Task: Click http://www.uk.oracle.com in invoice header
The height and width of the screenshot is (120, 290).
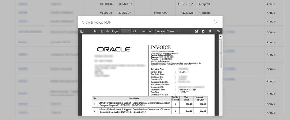Action: point(160,61)
